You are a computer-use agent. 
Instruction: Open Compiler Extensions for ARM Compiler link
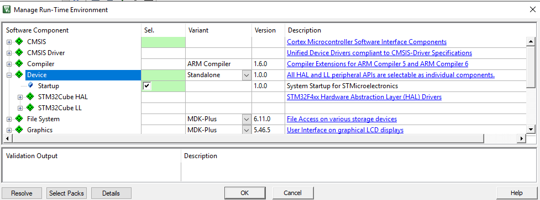point(378,64)
